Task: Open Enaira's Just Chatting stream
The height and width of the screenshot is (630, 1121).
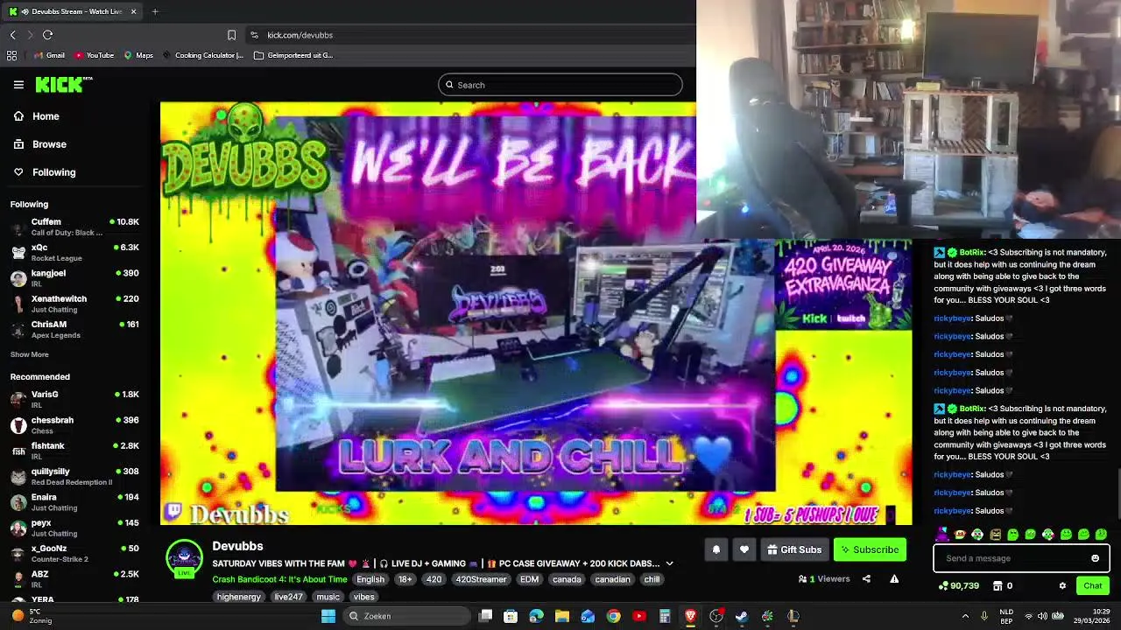Action: 74,502
